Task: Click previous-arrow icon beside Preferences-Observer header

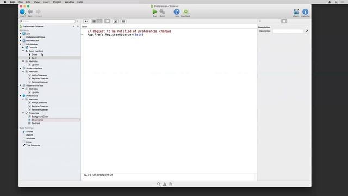Action: pos(74,26)
